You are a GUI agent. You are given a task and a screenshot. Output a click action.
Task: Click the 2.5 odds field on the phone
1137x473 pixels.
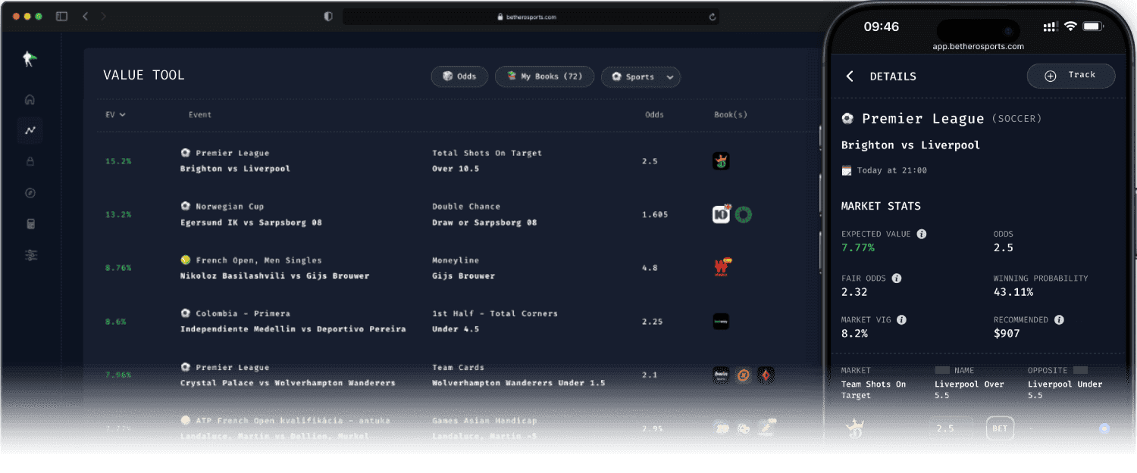point(951,428)
